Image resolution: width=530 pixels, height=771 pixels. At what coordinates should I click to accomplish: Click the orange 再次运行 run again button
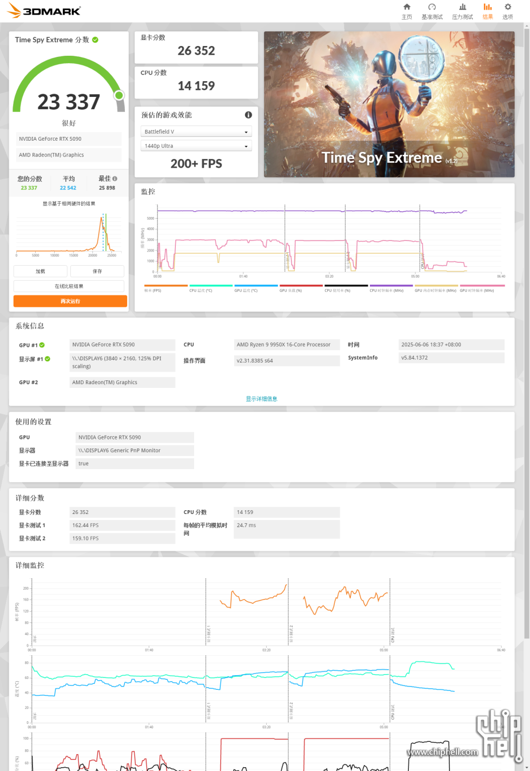tap(70, 301)
